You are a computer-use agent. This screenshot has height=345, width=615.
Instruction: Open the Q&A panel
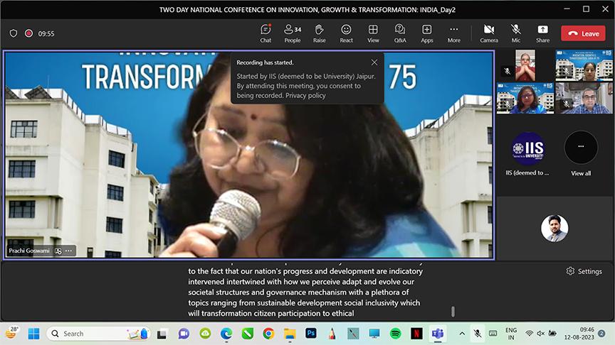[400, 33]
